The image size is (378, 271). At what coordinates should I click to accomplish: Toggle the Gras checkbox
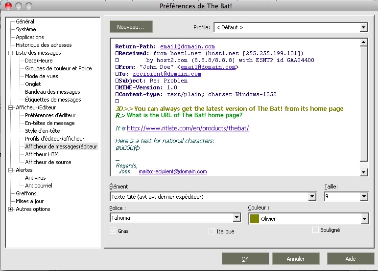point(114,230)
